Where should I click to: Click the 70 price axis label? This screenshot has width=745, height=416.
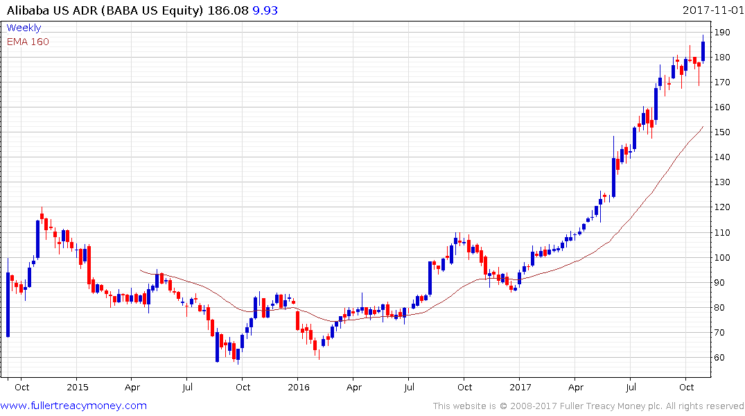pos(720,332)
